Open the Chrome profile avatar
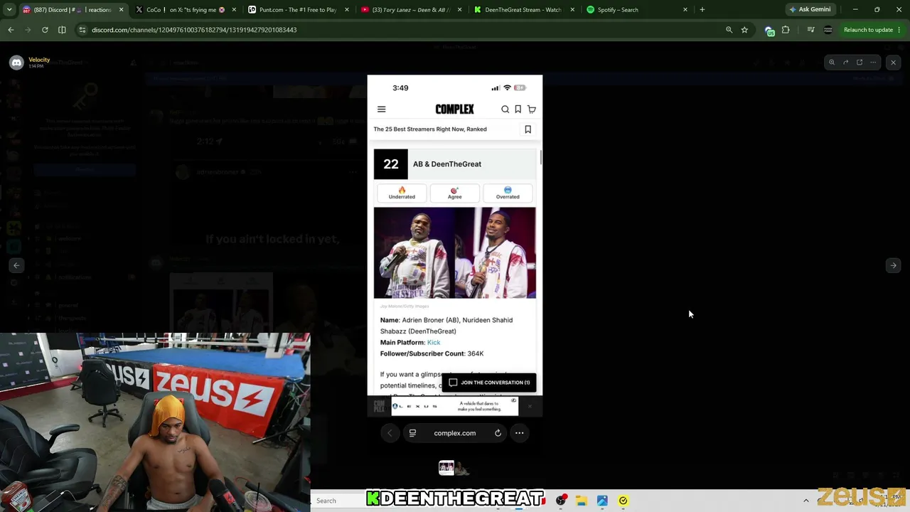The image size is (910, 512). pyautogui.click(x=828, y=30)
